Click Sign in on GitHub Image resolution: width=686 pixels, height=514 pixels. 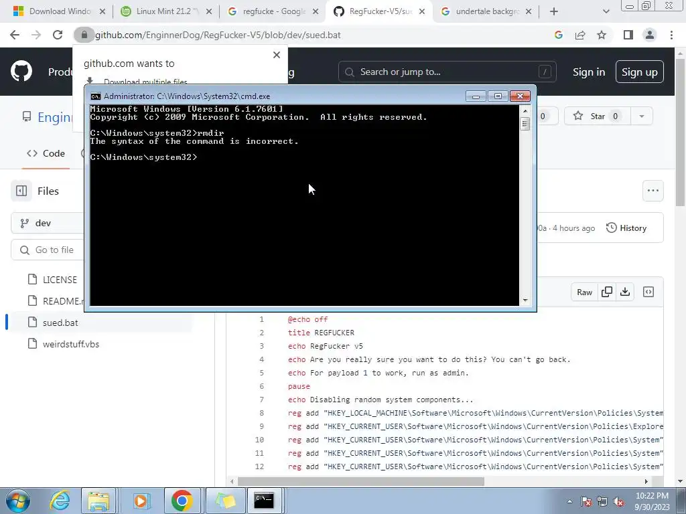pos(589,72)
